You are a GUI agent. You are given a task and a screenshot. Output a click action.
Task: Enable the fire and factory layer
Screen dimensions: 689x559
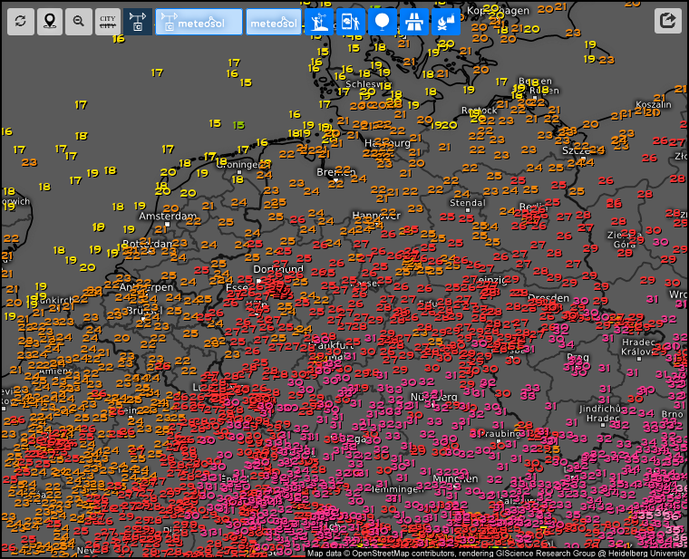pos(445,22)
